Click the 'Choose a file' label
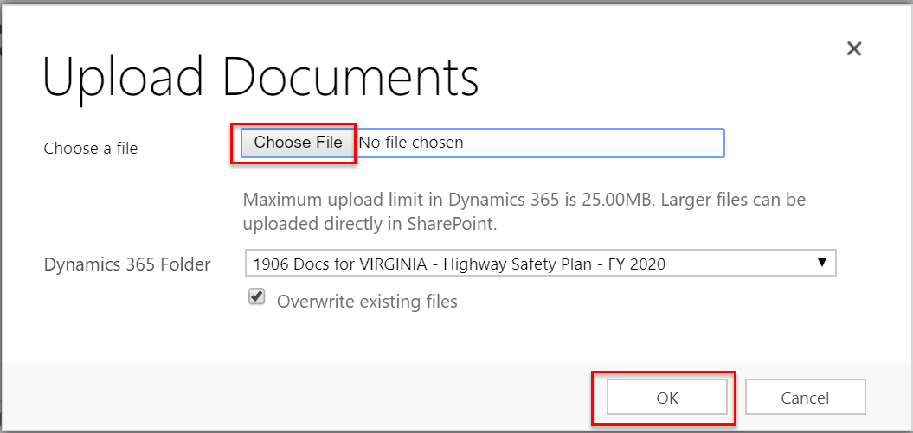 point(91,149)
